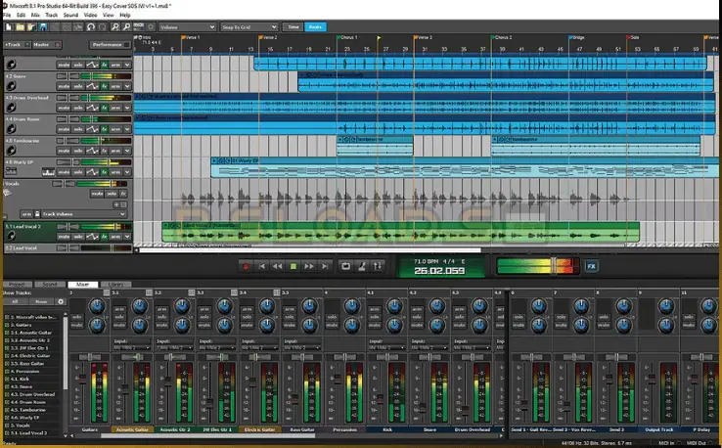Open the Snap To Grid dropdown

248,27
